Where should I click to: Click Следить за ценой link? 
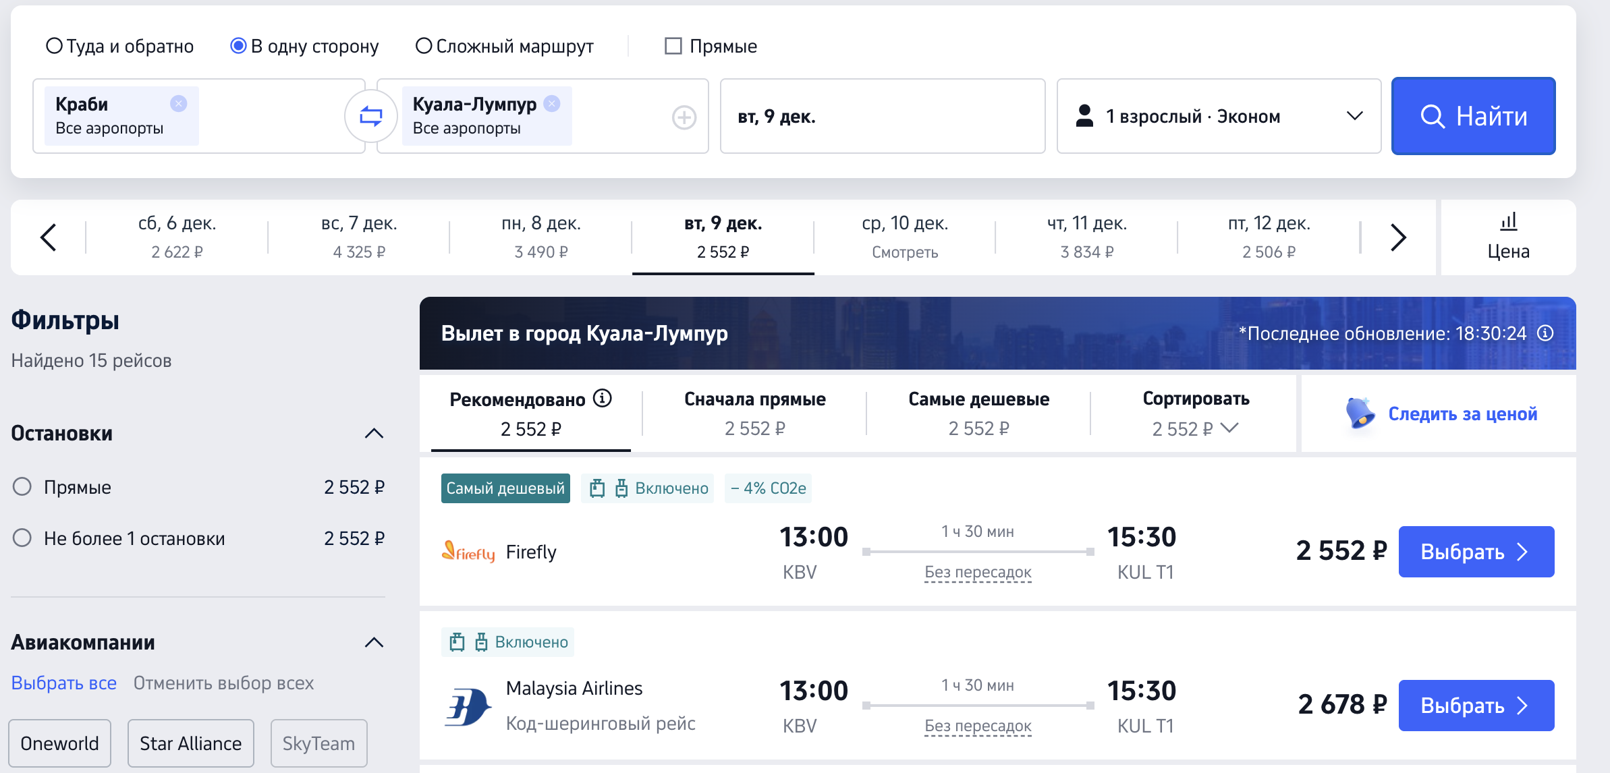pos(1462,413)
